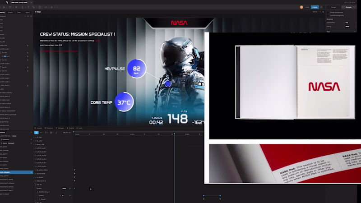Collapse the Modifier Group 1 timeline row
361x203 pixels.
tap(37, 192)
